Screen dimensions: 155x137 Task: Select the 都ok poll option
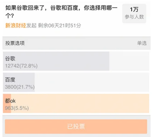pyautogui.click(x=76, y=104)
